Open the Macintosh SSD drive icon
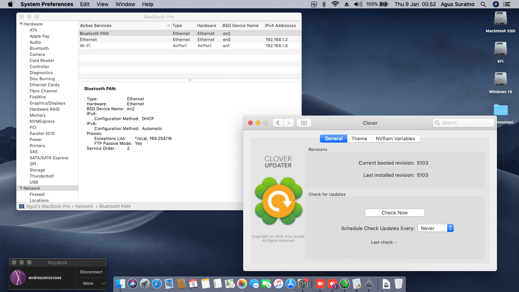The image size is (519, 292). 500,19
